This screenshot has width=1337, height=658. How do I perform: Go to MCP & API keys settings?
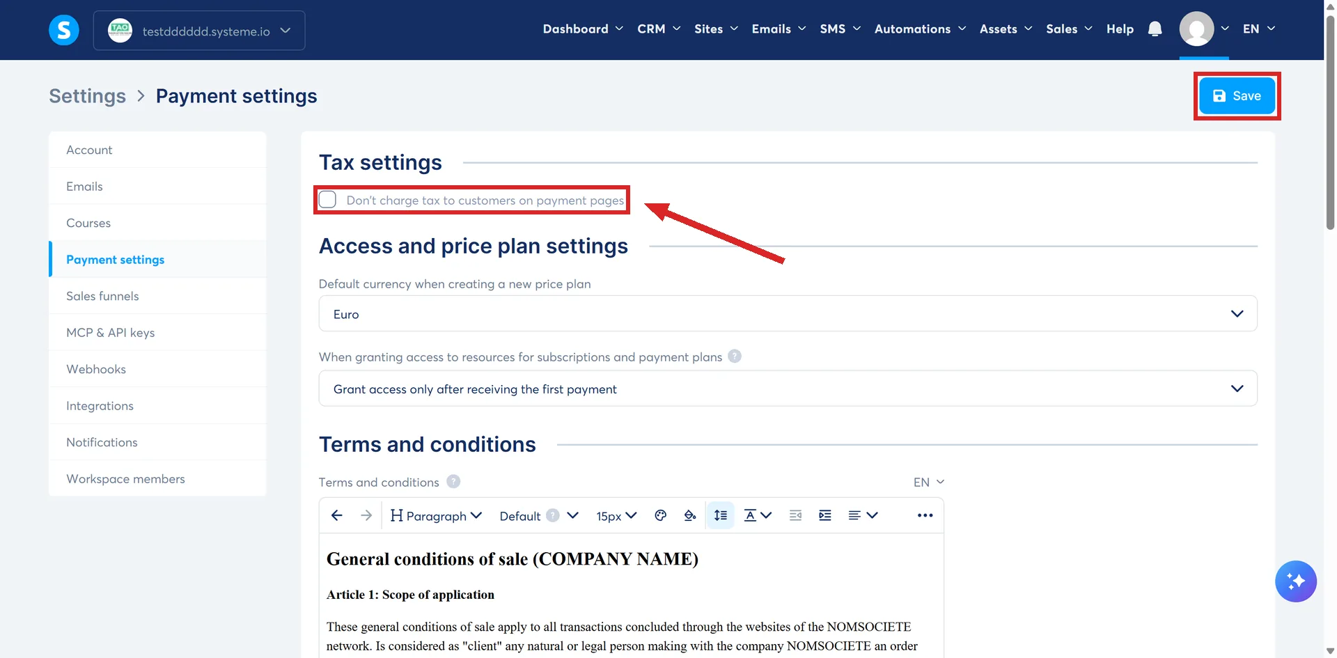tap(157, 332)
